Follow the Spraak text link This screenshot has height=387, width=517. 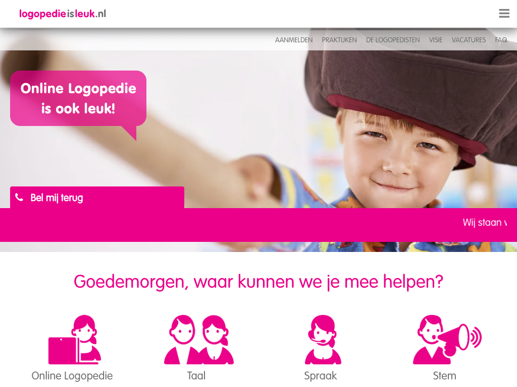point(321,376)
